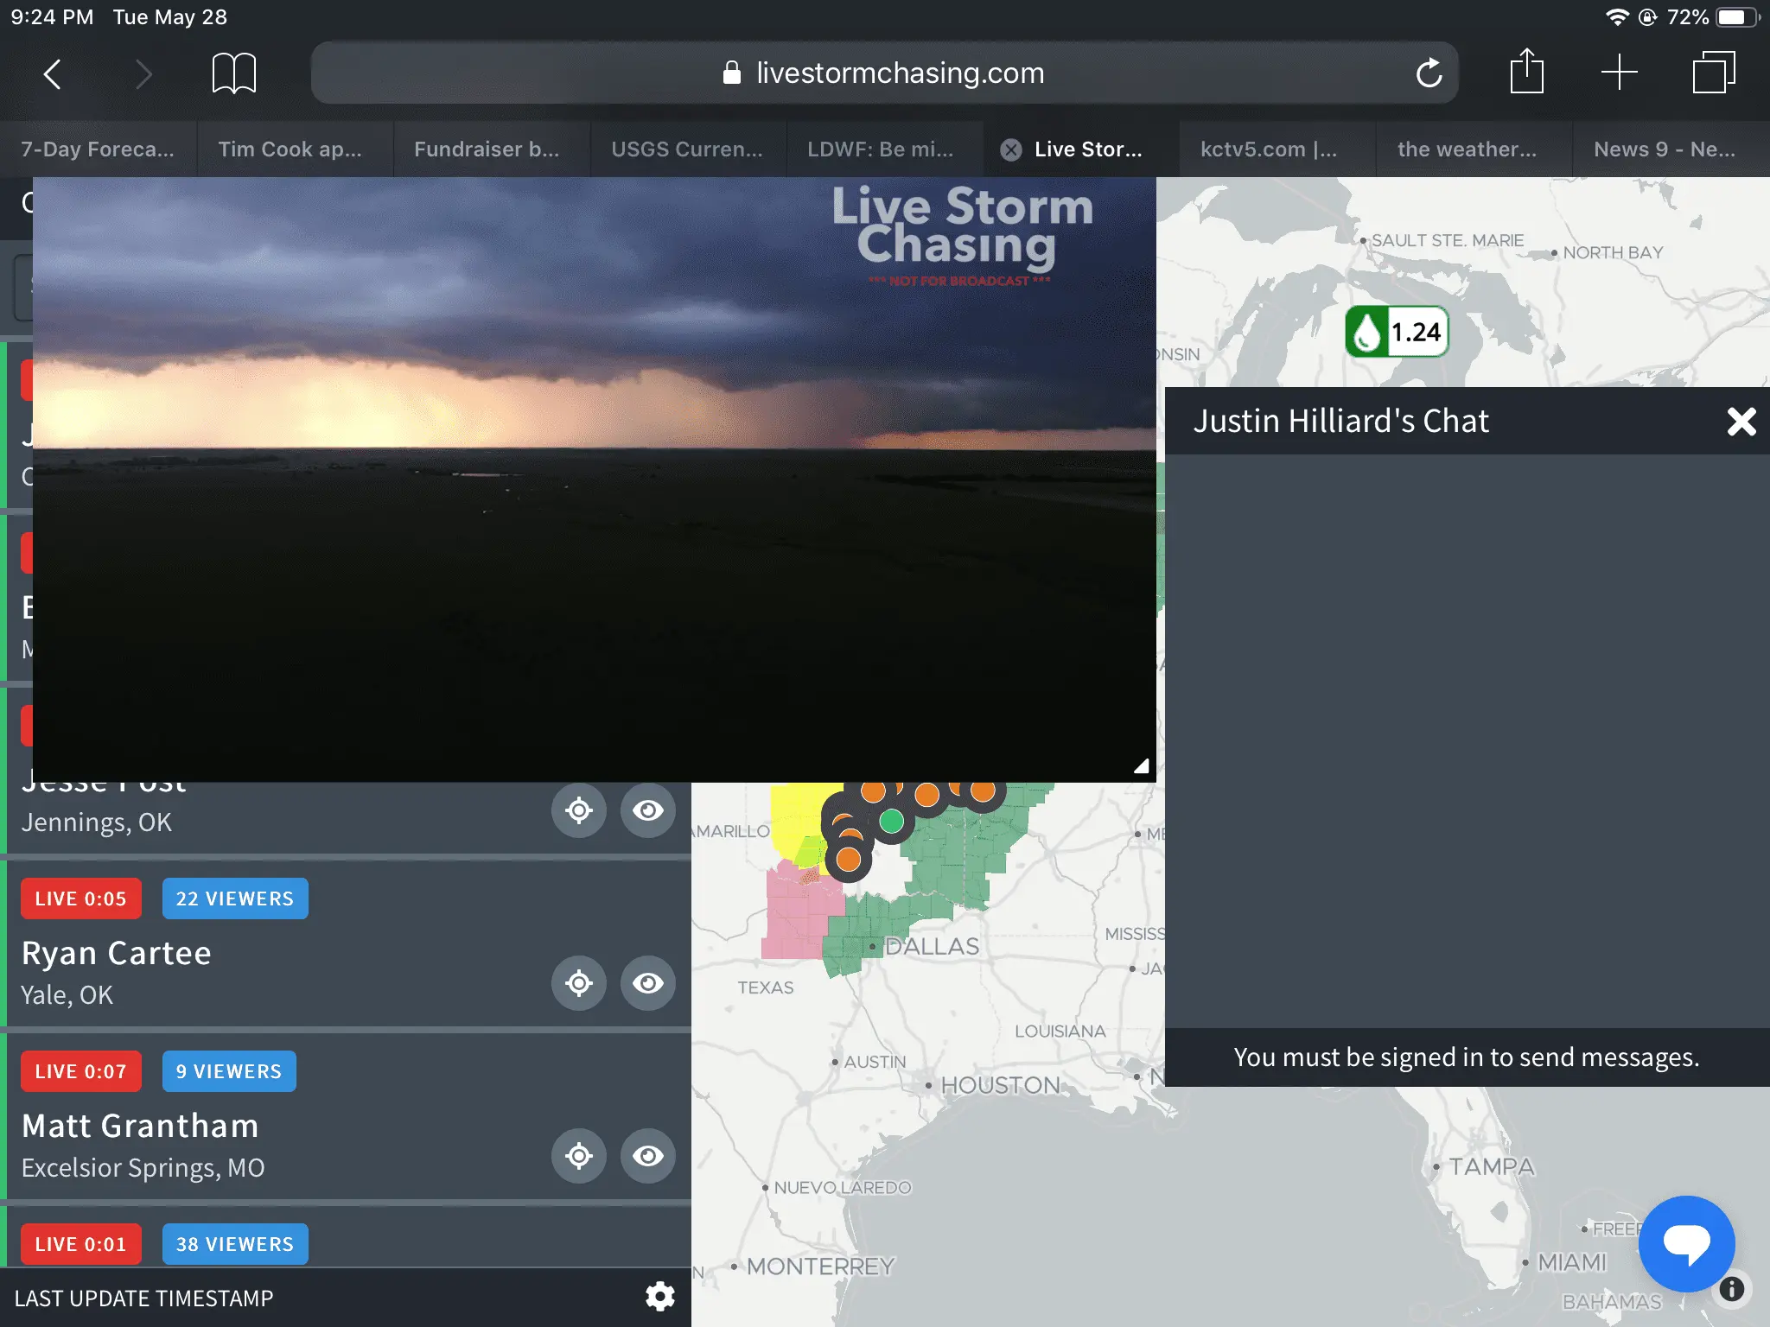Open Safari tab overview button
The height and width of the screenshot is (1327, 1770).
tap(1713, 73)
